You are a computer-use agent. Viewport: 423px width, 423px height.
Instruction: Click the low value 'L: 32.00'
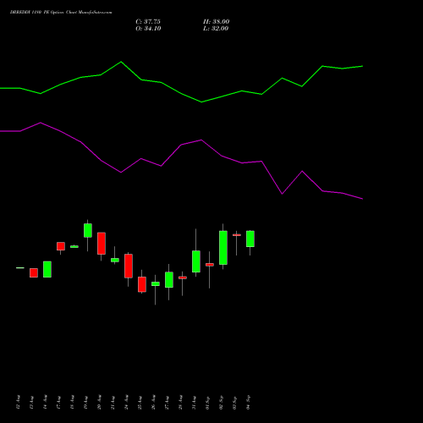216,29
